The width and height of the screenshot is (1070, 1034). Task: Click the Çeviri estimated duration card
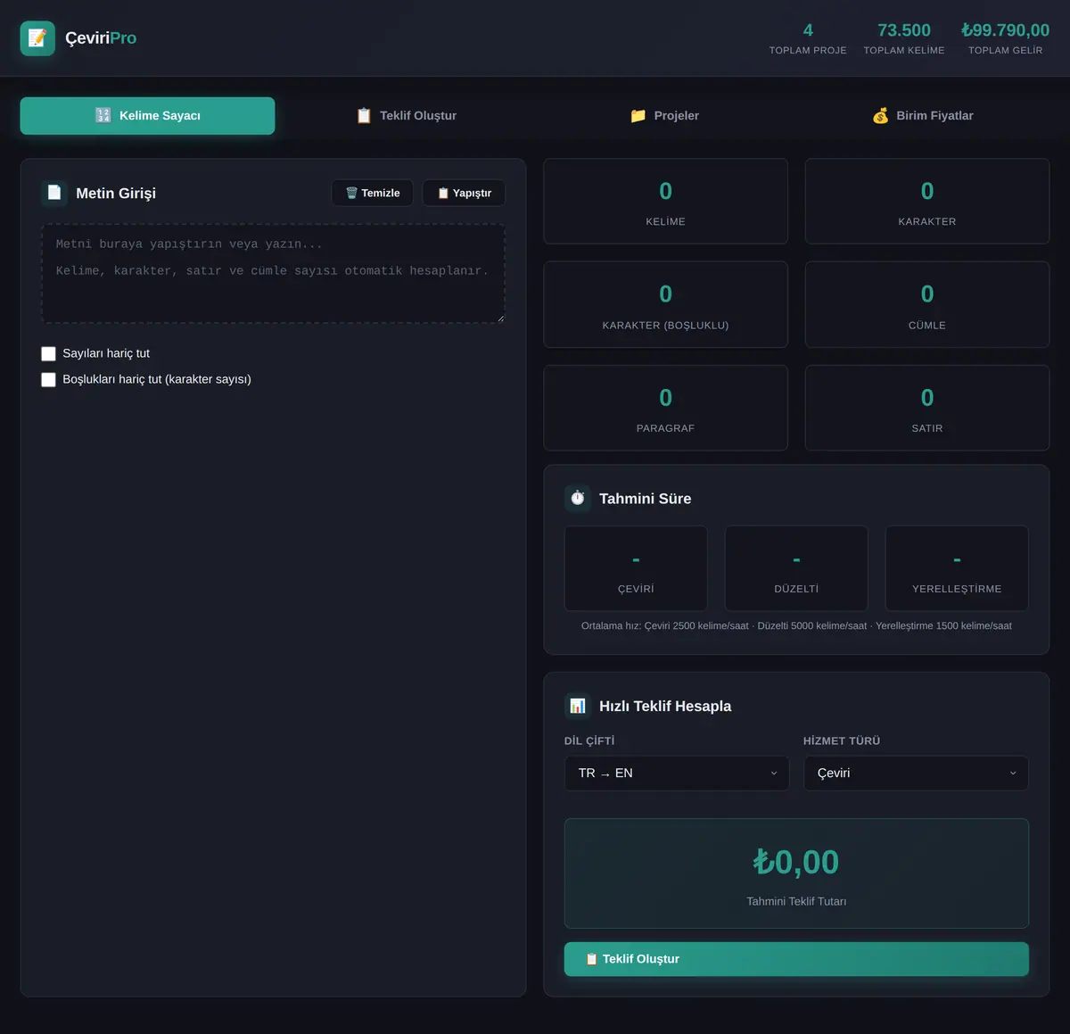point(636,568)
